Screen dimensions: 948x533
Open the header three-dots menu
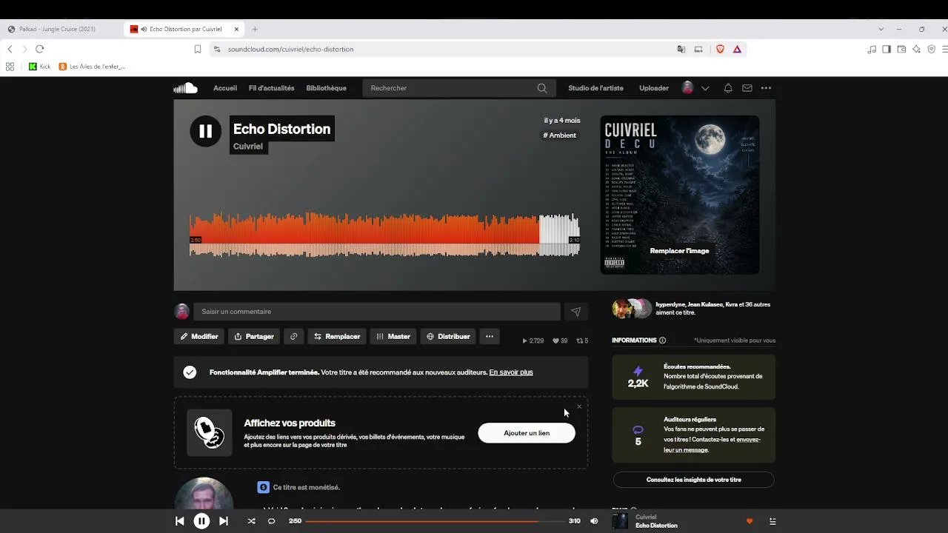coord(766,88)
